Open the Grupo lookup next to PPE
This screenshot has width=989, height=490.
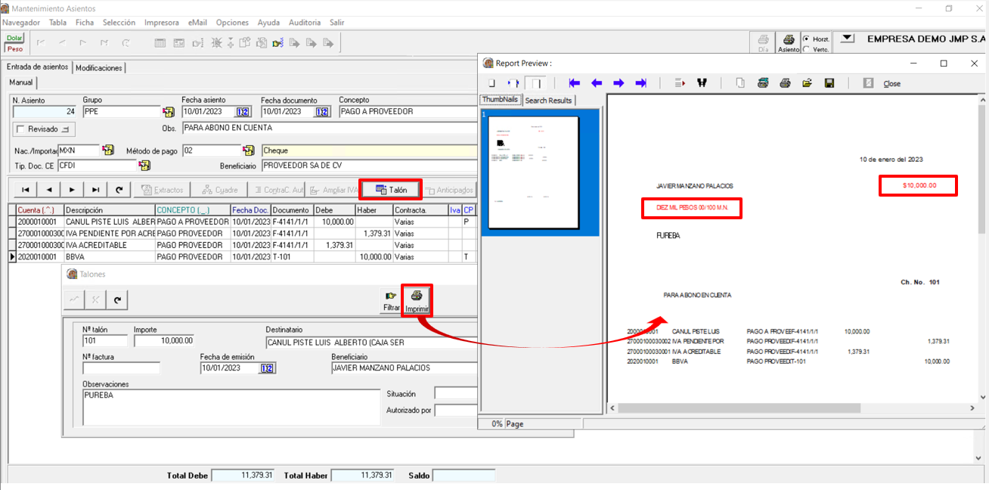(169, 112)
